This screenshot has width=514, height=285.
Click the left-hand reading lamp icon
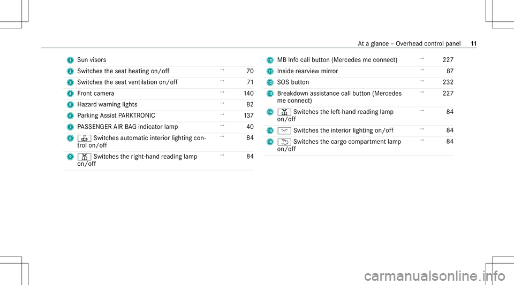click(x=284, y=112)
